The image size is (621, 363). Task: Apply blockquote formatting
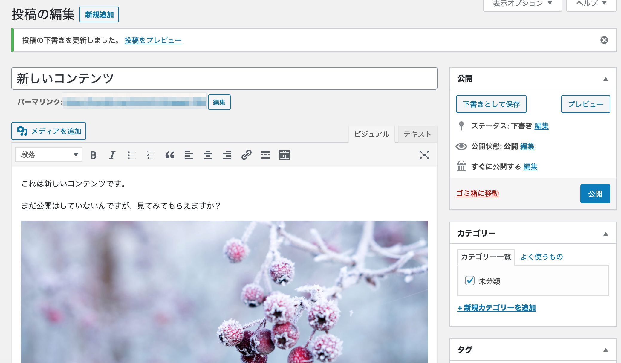point(170,155)
